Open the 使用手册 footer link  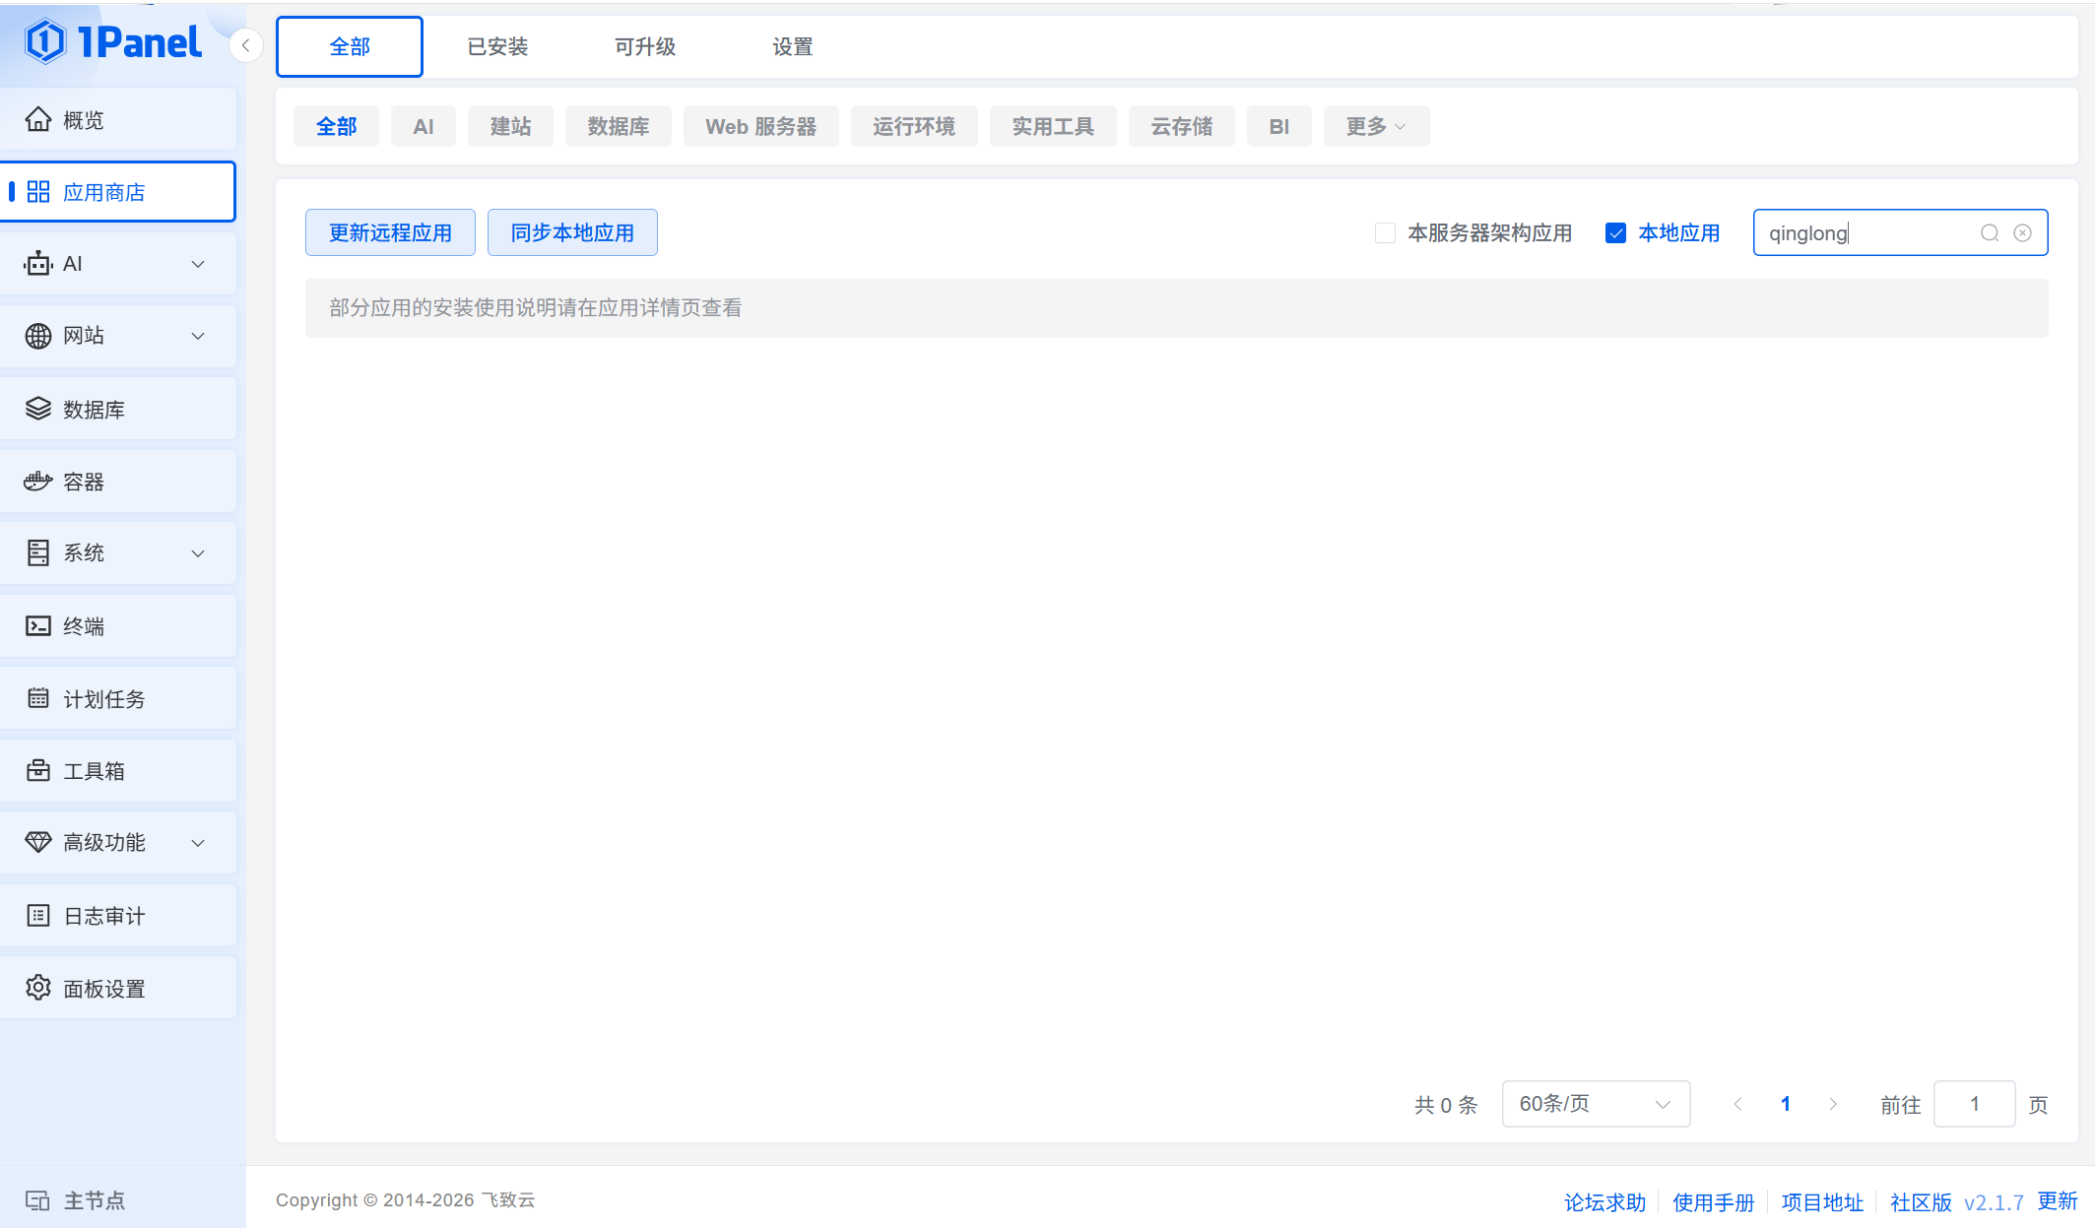tap(1713, 1202)
